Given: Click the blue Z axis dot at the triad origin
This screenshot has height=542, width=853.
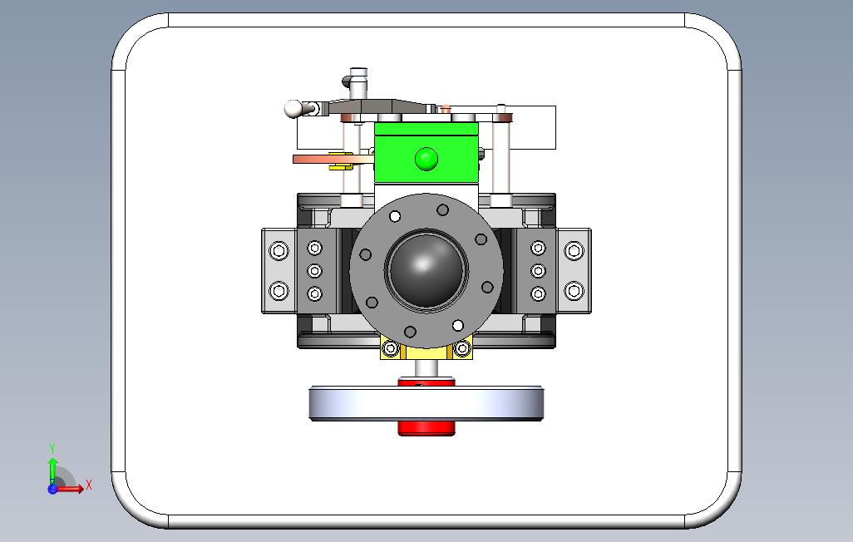Looking at the screenshot, I should coord(52,489).
